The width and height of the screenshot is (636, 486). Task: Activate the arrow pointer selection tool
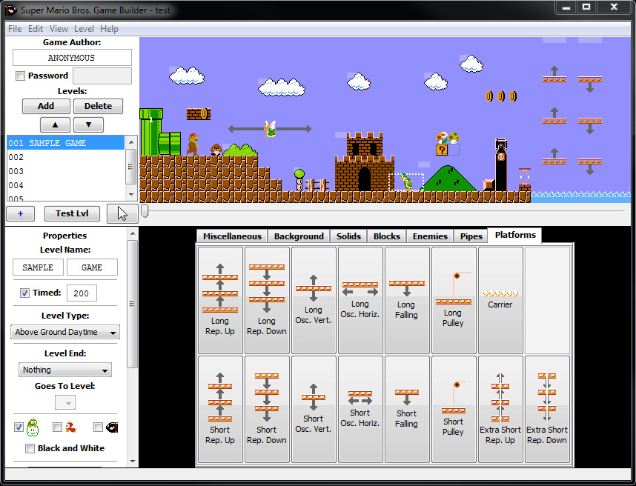(x=122, y=213)
